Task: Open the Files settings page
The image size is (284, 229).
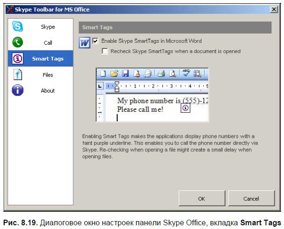Action: click(48, 75)
